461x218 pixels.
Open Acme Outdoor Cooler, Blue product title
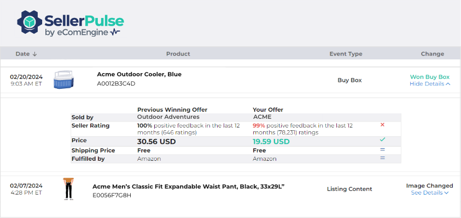coord(139,74)
